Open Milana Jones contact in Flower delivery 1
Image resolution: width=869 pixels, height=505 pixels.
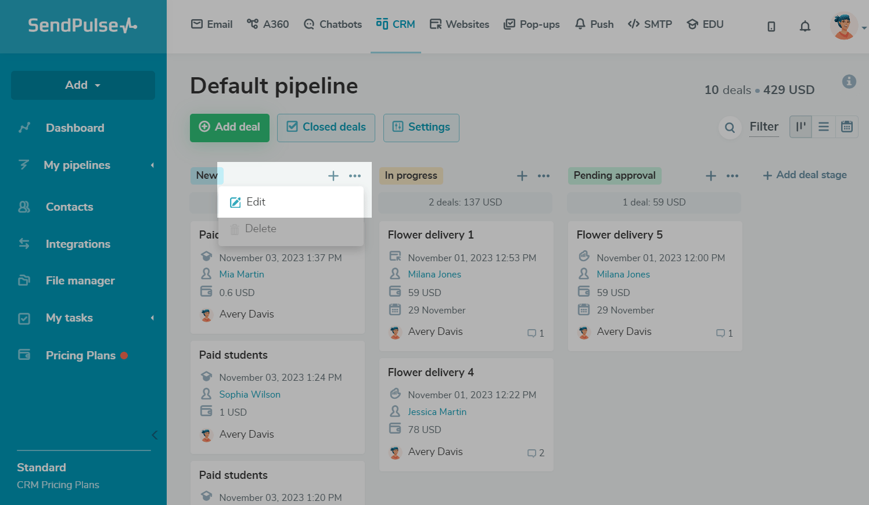[x=434, y=274]
